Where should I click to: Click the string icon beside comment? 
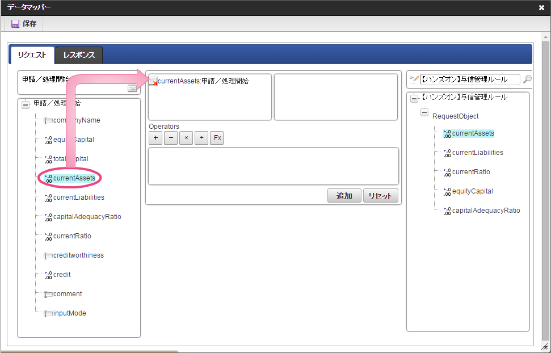[48, 295]
